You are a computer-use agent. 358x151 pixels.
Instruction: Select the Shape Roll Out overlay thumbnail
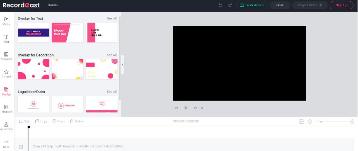[68, 32]
